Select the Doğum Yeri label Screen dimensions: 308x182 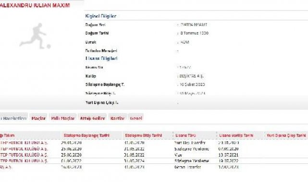[x=95, y=25]
